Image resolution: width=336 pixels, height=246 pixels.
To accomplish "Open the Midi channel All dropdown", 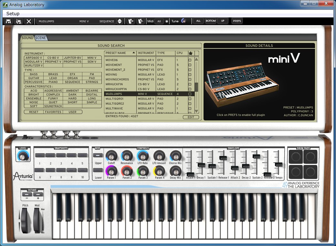I will [x=159, y=21].
